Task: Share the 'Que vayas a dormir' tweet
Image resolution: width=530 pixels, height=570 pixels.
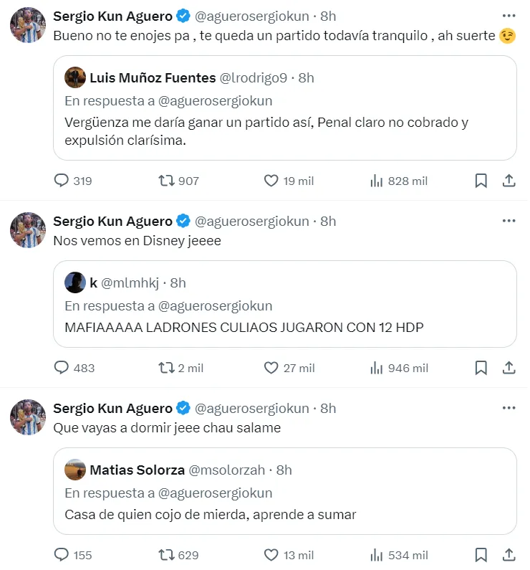Action: 509,555
